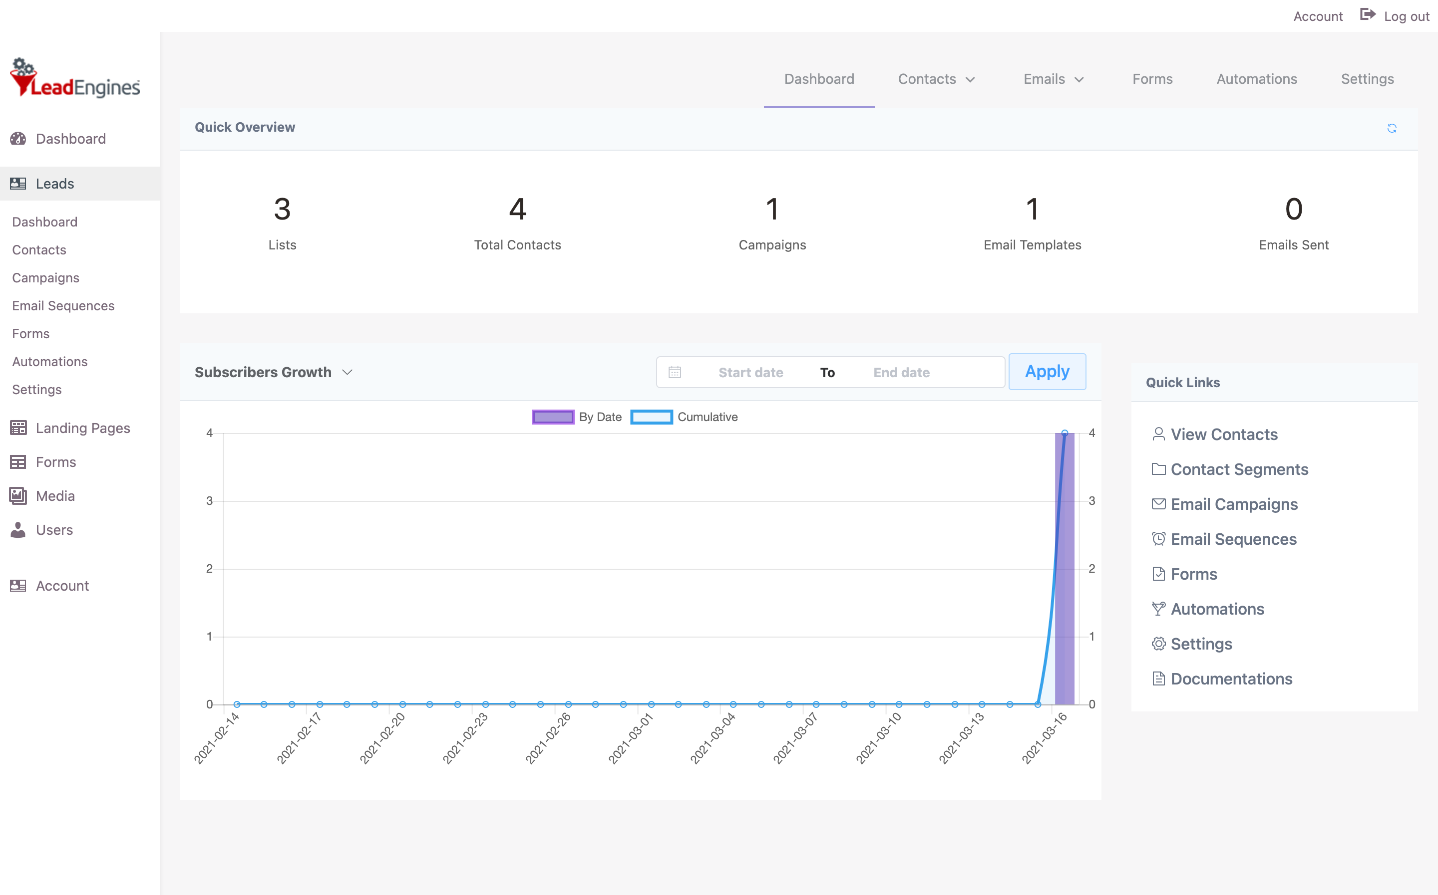The height and width of the screenshot is (895, 1438).
Task: Toggle the Cumulative legend series
Action: [x=707, y=417]
